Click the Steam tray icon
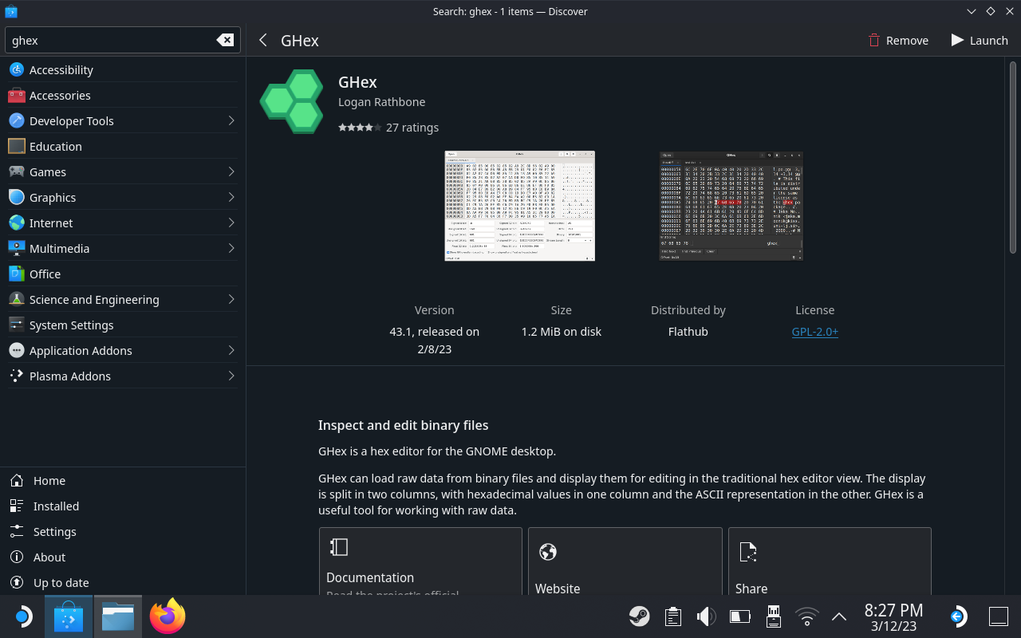The width and height of the screenshot is (1021, 638). 639,616
